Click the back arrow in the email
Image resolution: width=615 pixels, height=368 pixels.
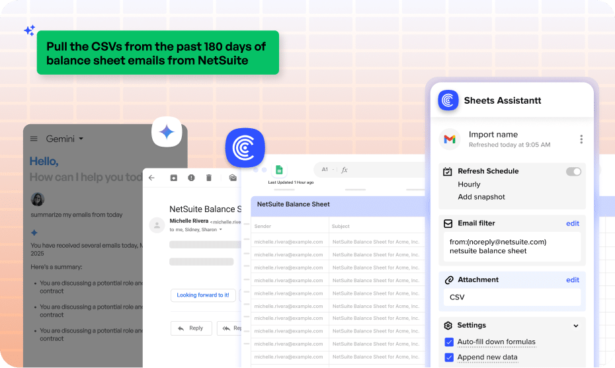click(151, 178)
